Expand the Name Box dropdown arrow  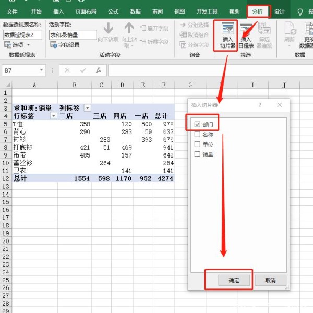(41, 70)
